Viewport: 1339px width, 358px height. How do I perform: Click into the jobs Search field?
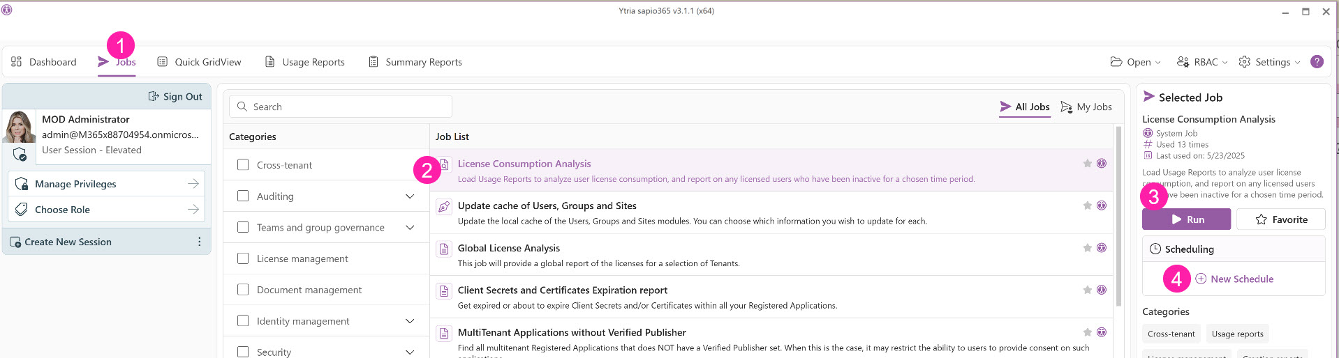pyautogui.click(x=341, y=107)
